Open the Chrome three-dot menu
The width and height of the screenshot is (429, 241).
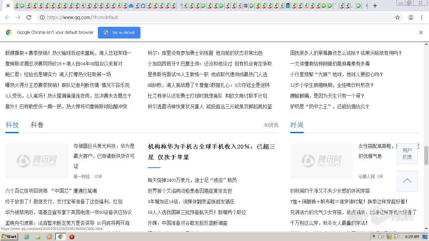(x=422, y=17)
